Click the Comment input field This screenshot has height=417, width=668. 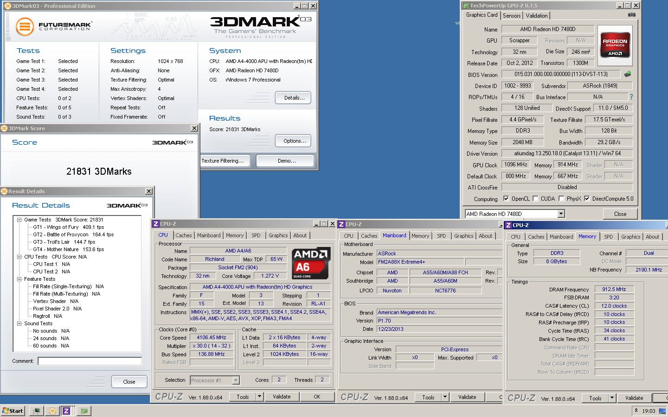point(90,361)
